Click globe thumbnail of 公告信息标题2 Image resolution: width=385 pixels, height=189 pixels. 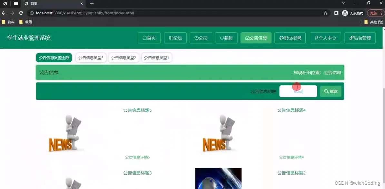pos(218,178)
